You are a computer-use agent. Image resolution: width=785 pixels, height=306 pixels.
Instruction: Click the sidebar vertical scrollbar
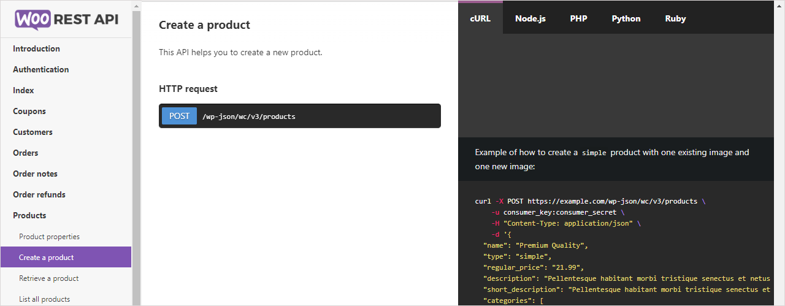tap(136, 153)
